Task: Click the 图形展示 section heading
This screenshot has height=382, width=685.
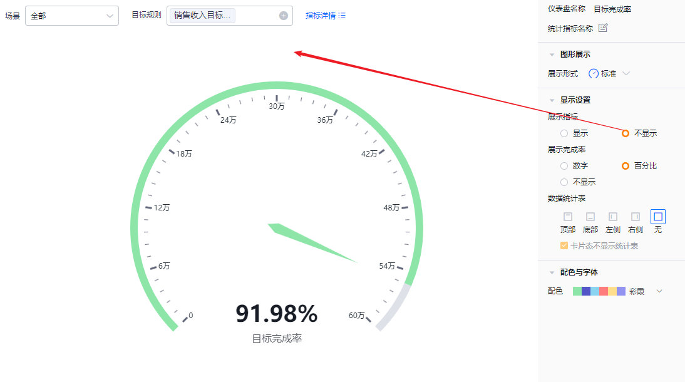Action: click(575, 54)
